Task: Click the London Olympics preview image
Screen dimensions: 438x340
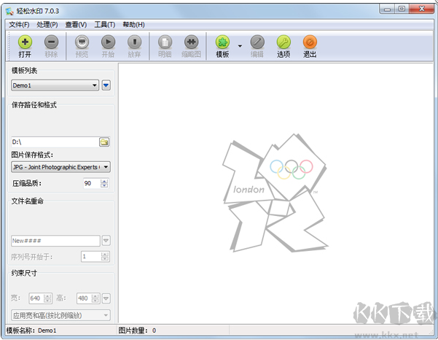Action: tap(275, 193)
